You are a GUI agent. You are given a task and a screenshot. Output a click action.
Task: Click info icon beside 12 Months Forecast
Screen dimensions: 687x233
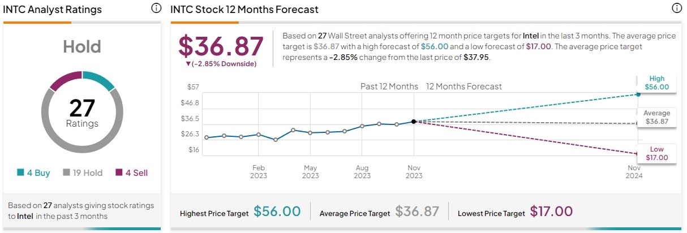[x=676, y=8]
